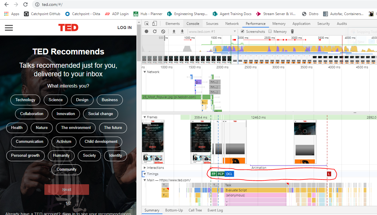Image resolution: width=377 pixels, height=215 pixels.
Task: Open the ADP Login bookmark
Action: tap(117, 14)
